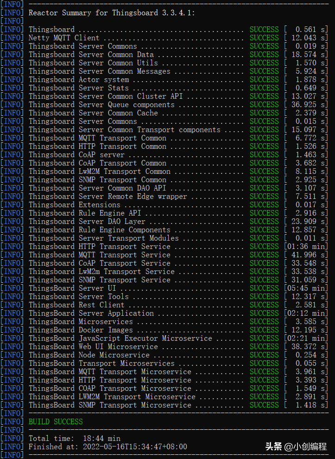This screenshot has width=335, height=459.
Task: Select 'ThingsBoard SNMP Transport Microservice' line
Action: click(x=164, y=405)
